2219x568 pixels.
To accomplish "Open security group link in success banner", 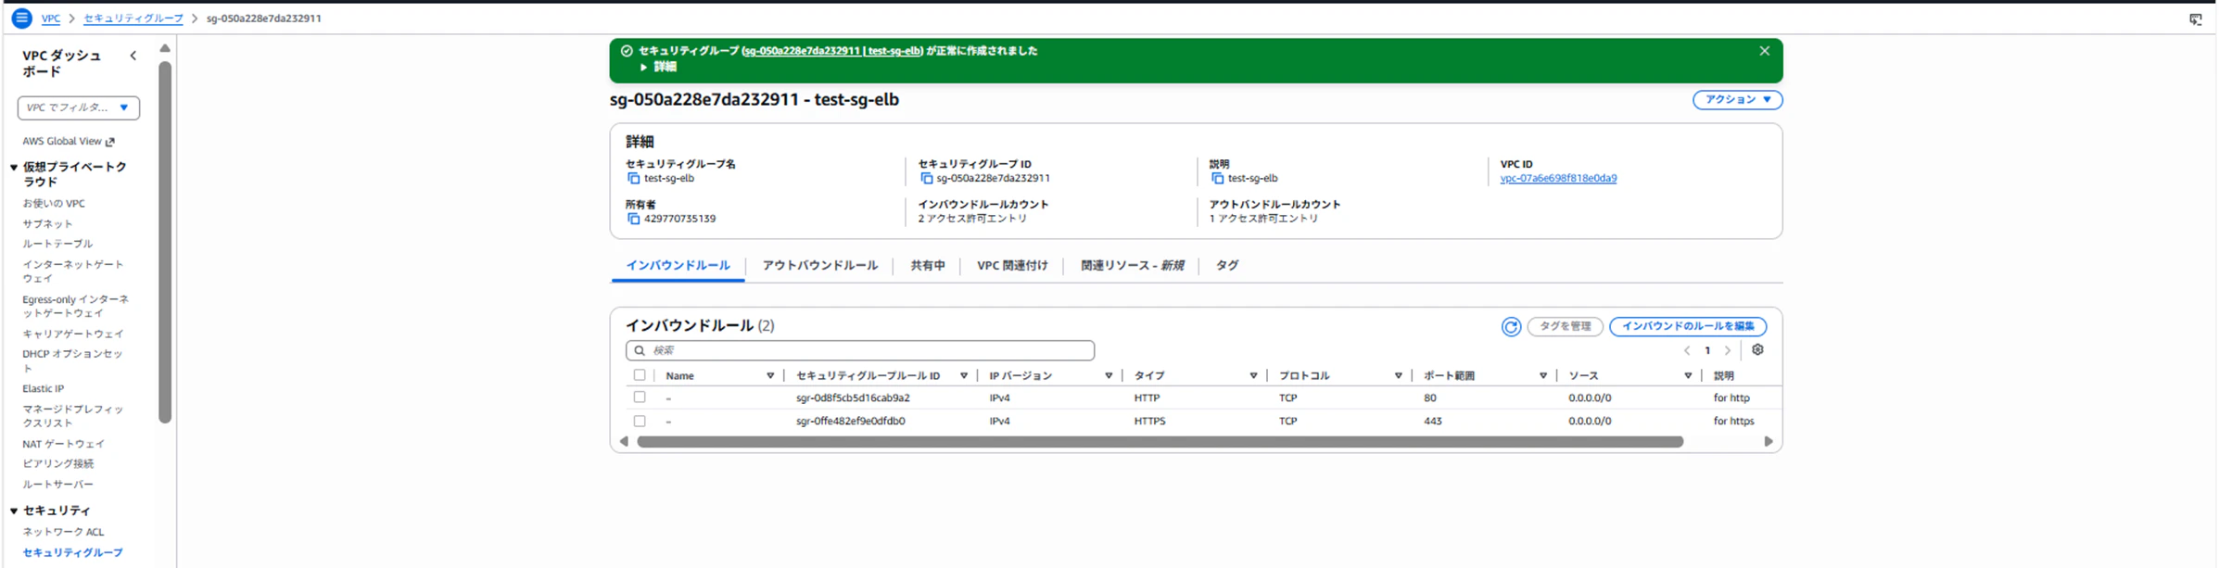I will click(x=832, y=51).
